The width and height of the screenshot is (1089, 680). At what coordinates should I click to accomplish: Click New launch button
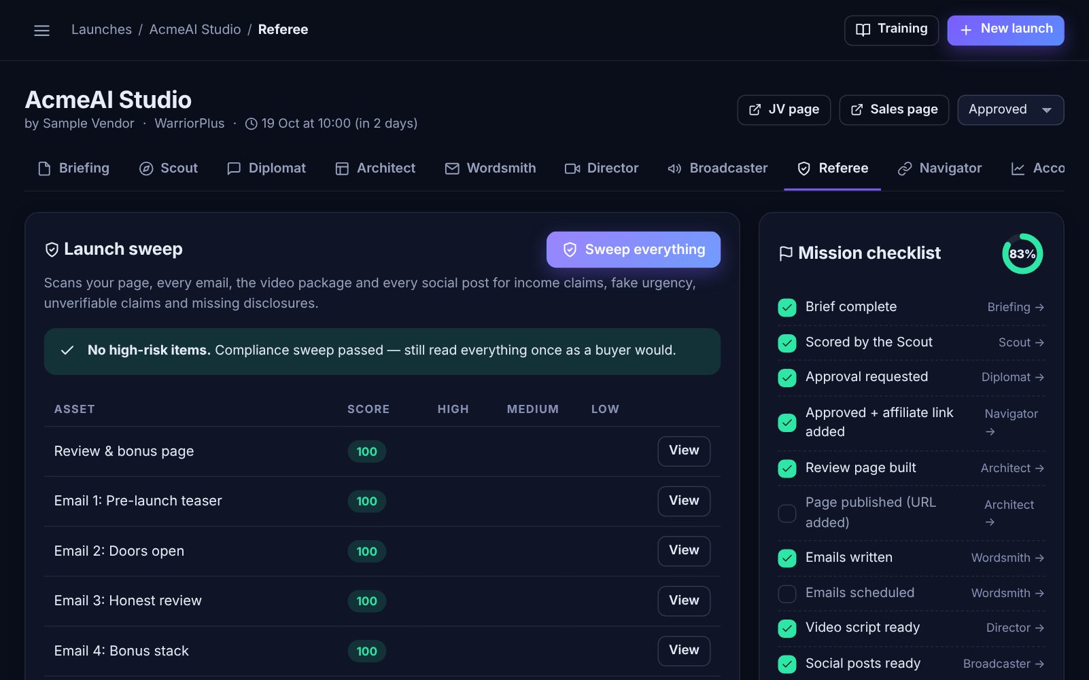coord(1006,30)
